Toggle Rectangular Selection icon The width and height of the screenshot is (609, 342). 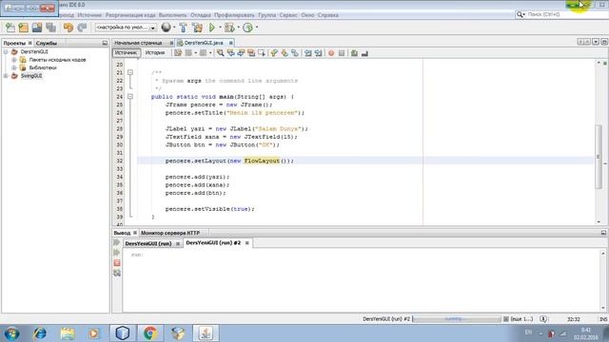point(262,53)
